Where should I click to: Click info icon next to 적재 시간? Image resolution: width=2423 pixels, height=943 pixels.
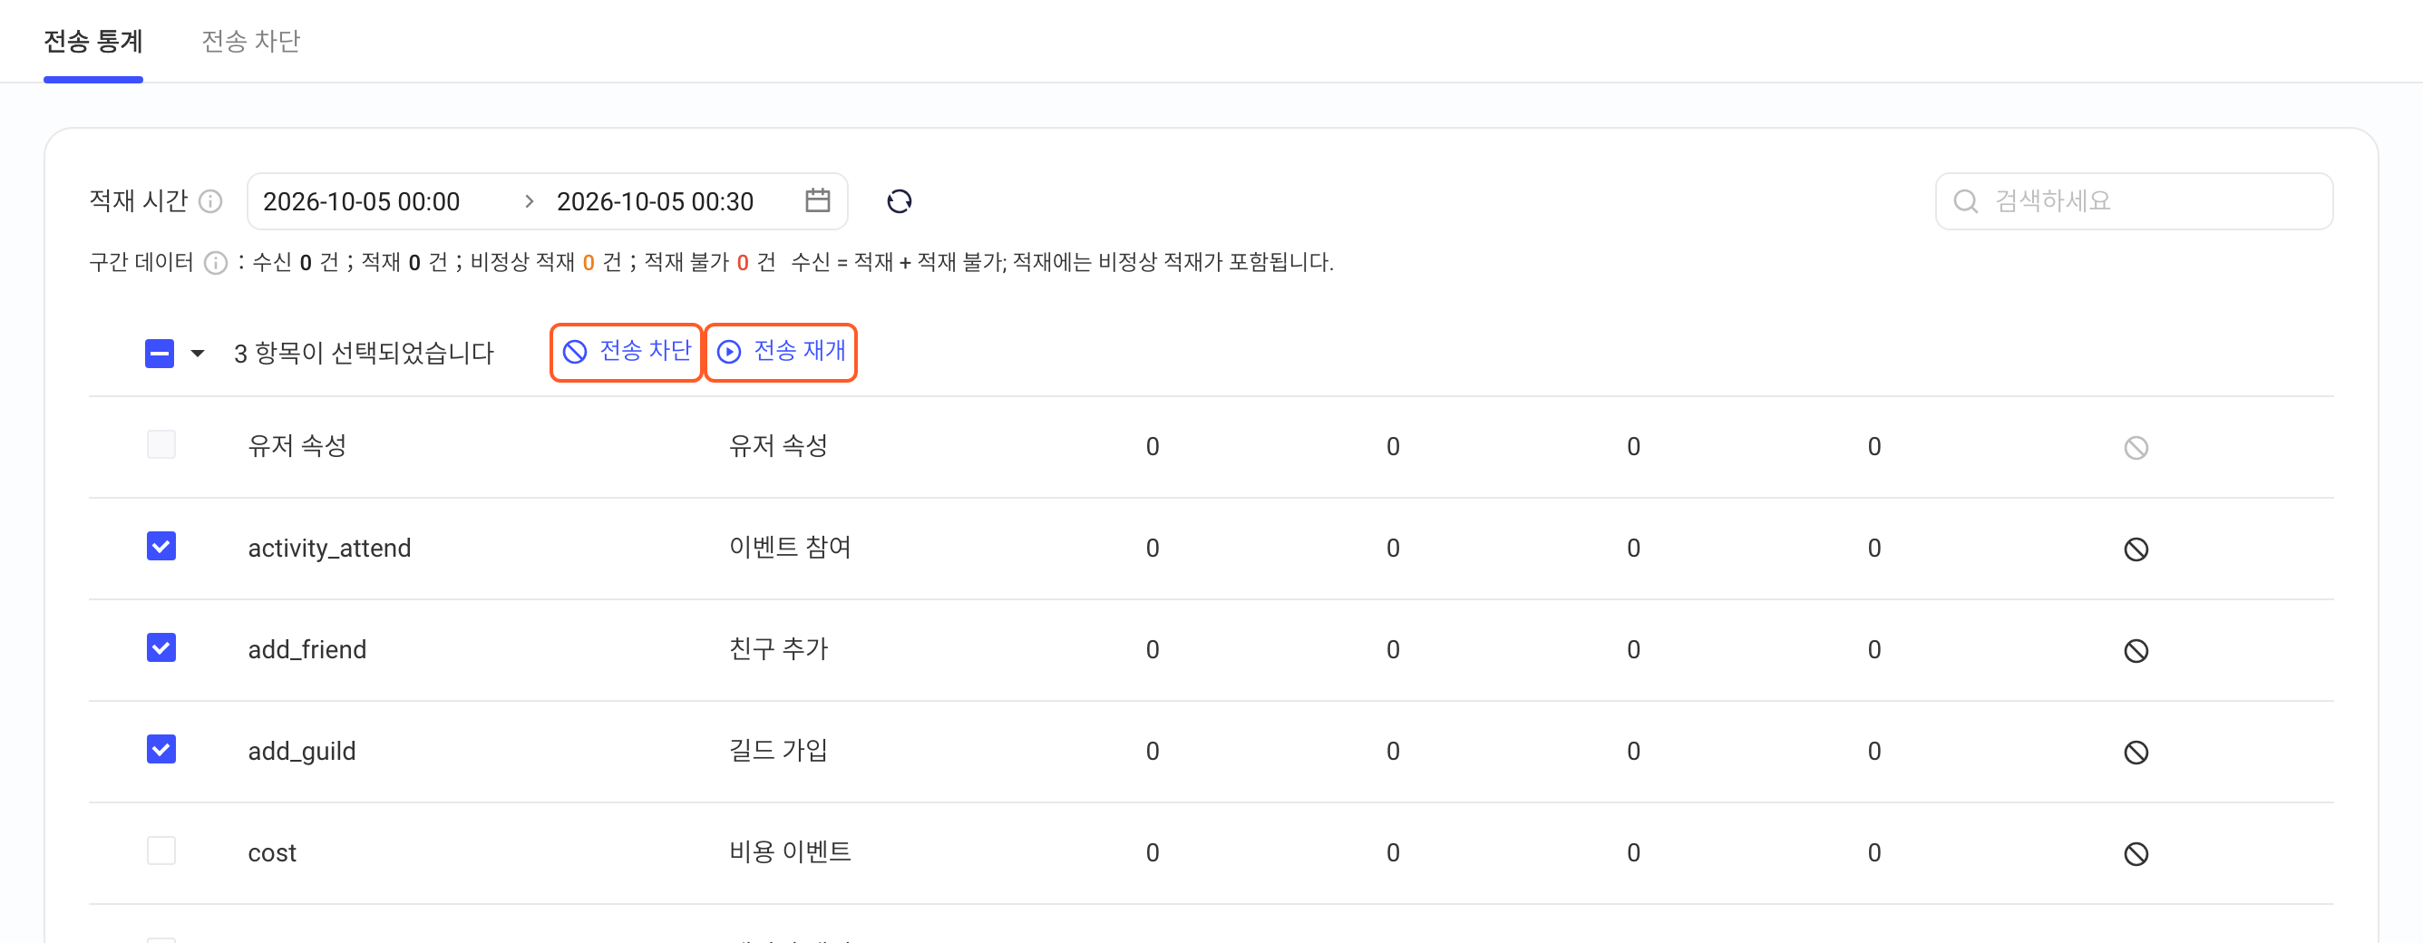[x=211, y=201]
